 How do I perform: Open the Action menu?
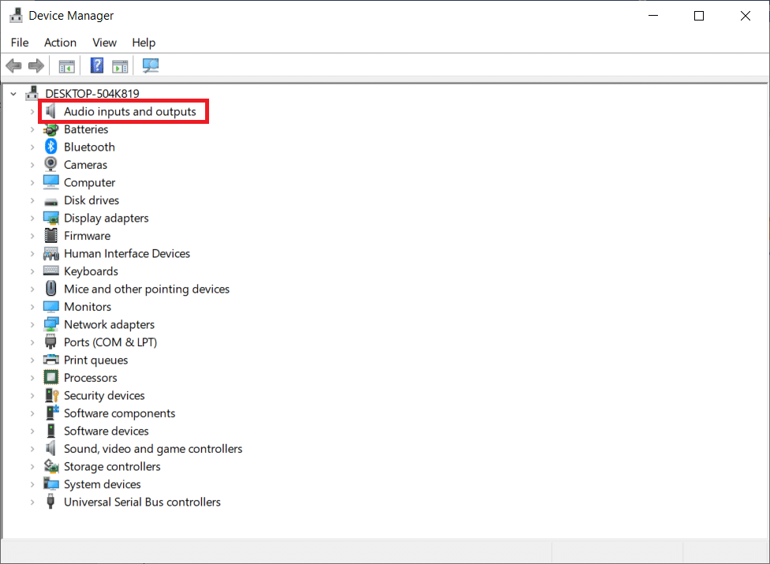tap(60, 43)
